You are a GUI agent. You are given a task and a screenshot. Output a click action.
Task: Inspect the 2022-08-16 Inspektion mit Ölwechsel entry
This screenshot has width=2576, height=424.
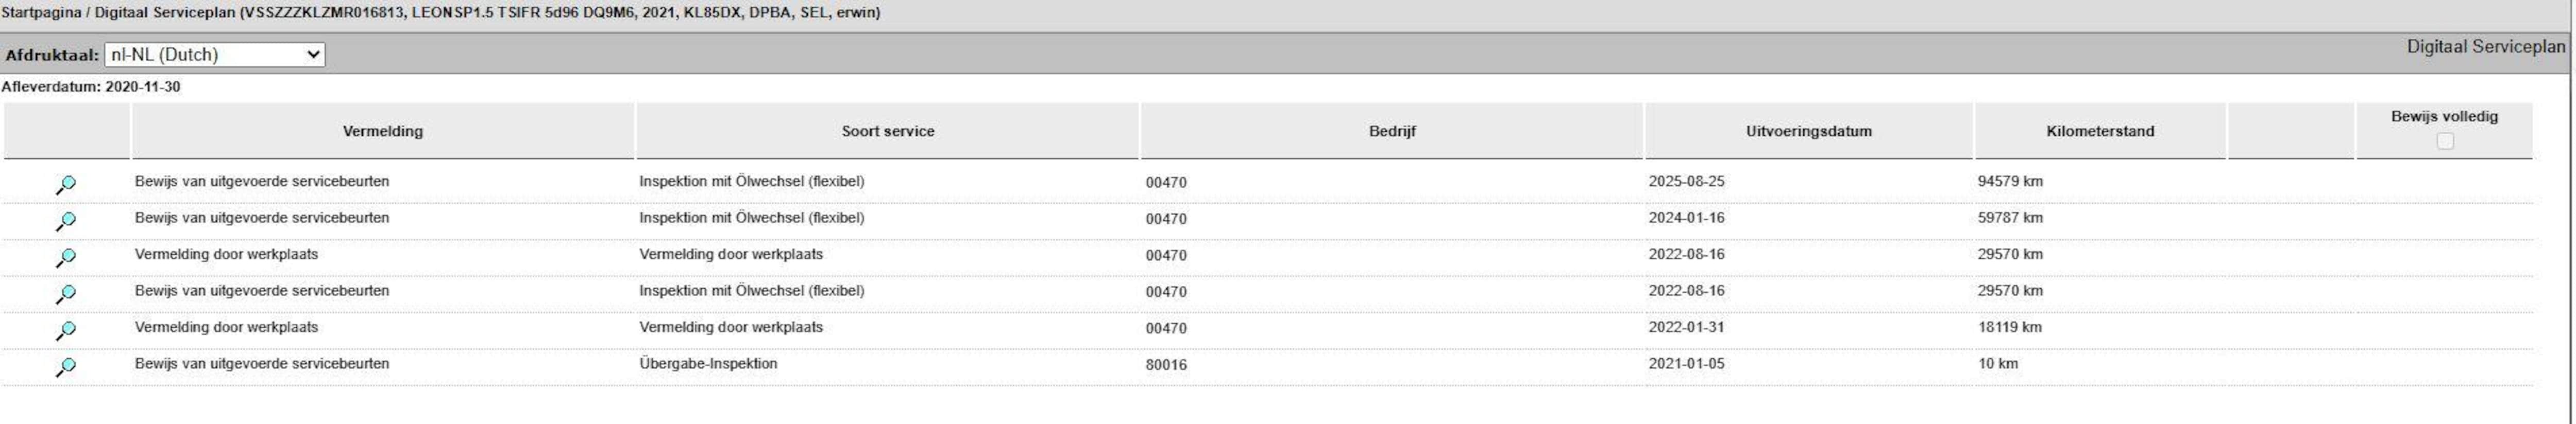pyautogui.click(x=66, y=293)
